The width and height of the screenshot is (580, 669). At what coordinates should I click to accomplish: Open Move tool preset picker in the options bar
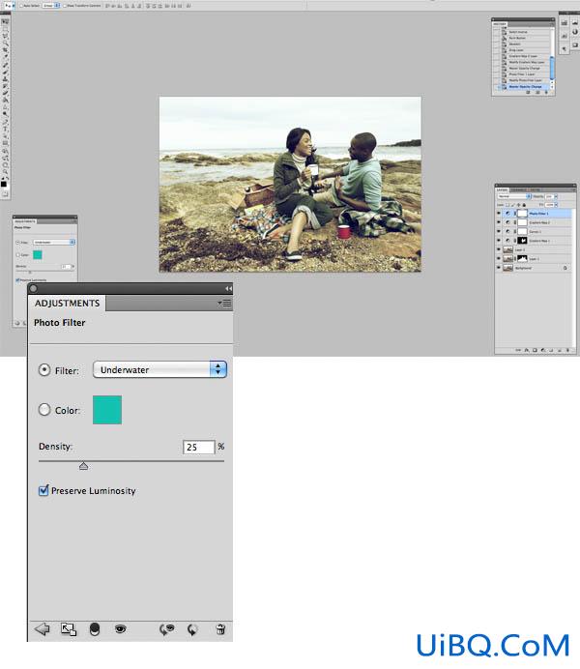point(14,6)
